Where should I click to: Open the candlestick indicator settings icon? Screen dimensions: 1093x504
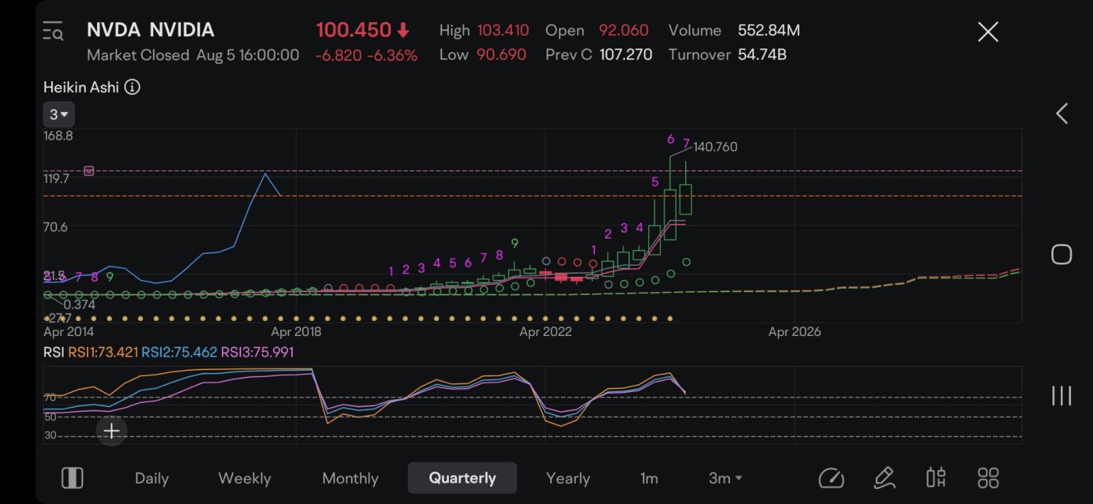point(936,478)
